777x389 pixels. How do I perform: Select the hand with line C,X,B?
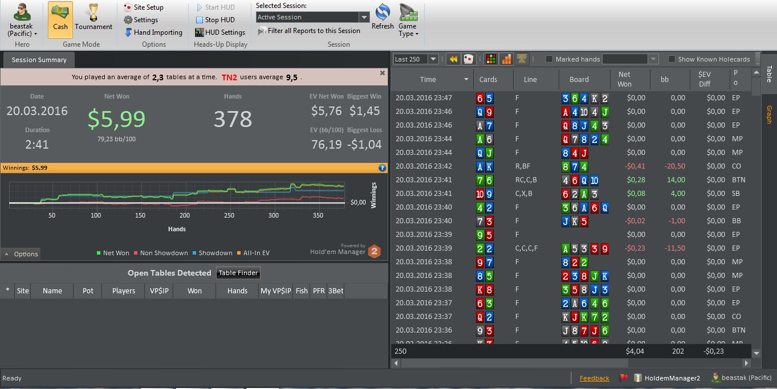(x=572, y=194)
